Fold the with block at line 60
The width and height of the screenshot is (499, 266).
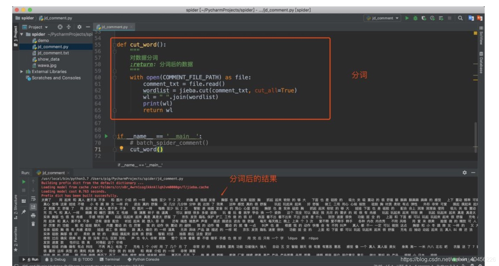(114, 77)
